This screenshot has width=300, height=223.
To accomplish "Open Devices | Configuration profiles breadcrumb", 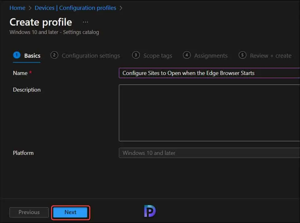I will click(x=75, y=8).
